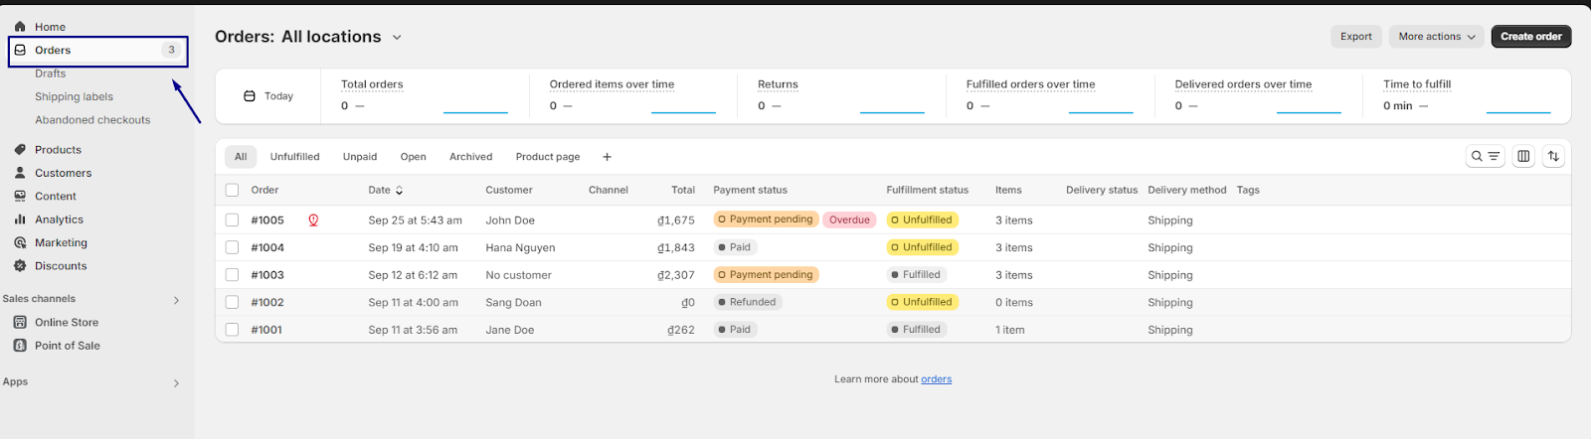Click Delivered orders over time metric
This screenshot has width=1591, height=439.
(x=1258, y=96)
